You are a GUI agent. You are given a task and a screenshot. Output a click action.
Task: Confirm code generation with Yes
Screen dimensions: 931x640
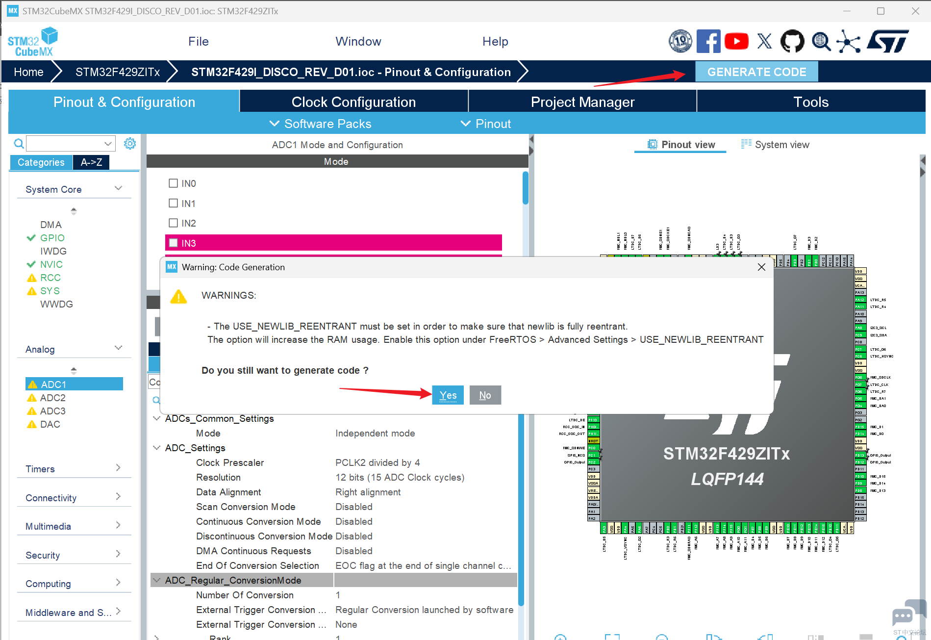[x=448, y=395]
